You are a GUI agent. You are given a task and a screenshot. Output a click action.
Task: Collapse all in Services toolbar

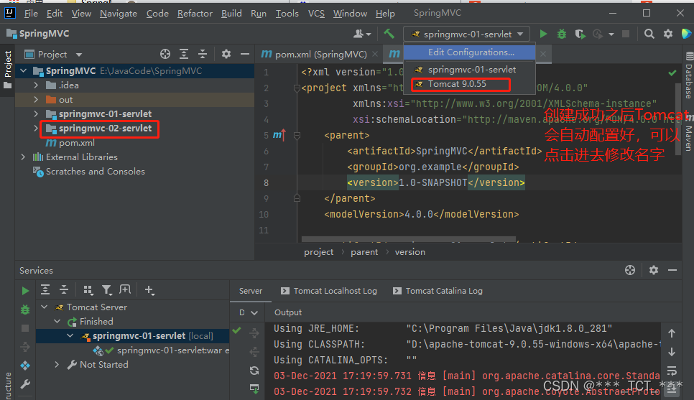pos(64,290)
